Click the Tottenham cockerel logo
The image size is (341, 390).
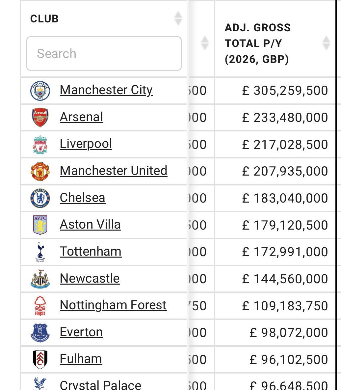pyautogui.click(x=40, y=252)
